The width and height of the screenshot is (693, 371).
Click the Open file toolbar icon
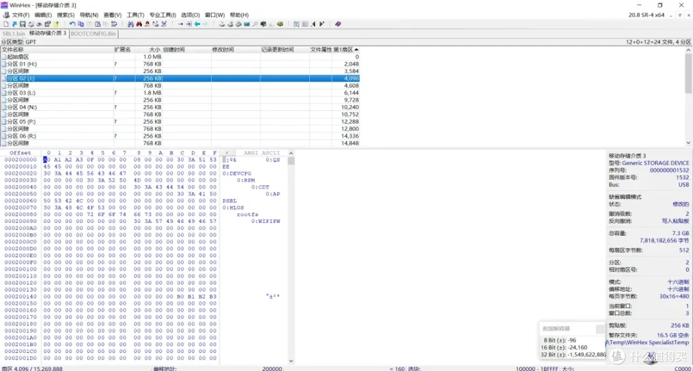coord(13,24)
